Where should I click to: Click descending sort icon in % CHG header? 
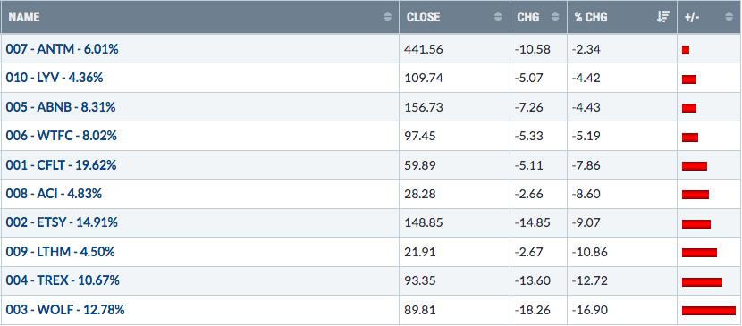[664, 17]
